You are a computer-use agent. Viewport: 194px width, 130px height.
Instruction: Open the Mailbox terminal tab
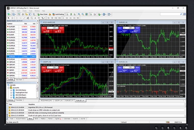click(x=43, y=119)
